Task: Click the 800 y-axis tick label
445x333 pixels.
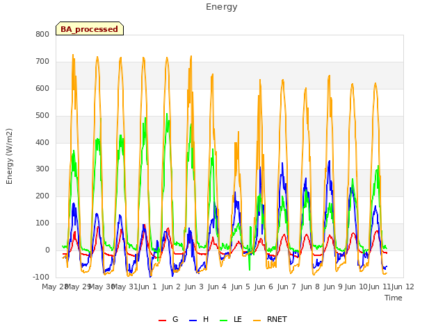Action: (42, 34)
